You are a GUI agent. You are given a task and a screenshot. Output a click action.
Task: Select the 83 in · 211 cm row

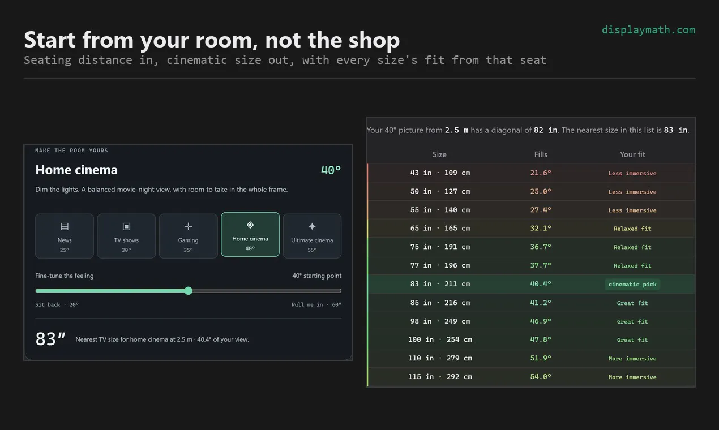pyautogui.click(x=531, y=284)
